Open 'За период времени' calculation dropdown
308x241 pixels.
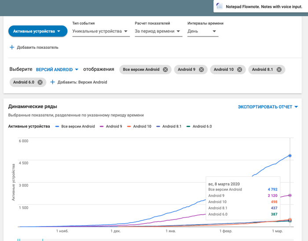point(158,31)
